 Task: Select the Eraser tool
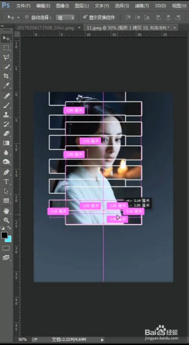coord(6,134)
